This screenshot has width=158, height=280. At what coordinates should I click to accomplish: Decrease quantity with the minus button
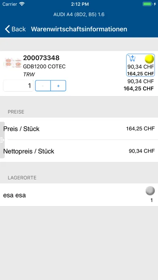tap(43, 86)
